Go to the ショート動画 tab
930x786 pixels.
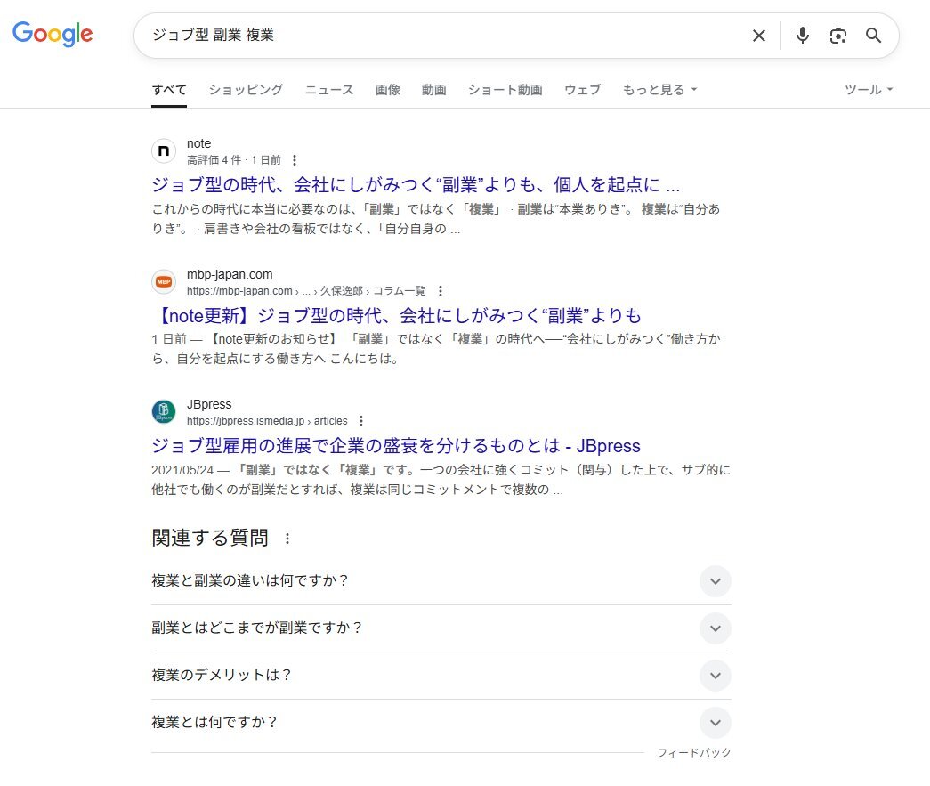click(x=505, y=90)
